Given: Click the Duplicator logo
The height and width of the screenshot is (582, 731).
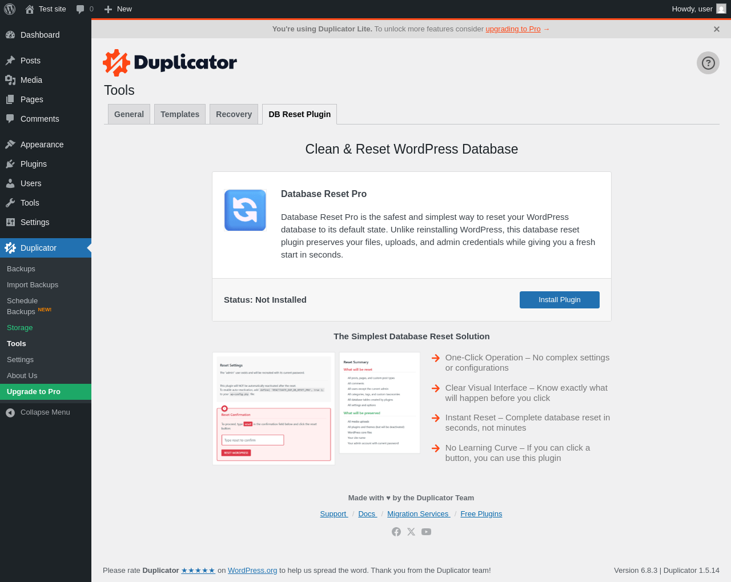Looking at the screenshot, I should tap(170, 63).
